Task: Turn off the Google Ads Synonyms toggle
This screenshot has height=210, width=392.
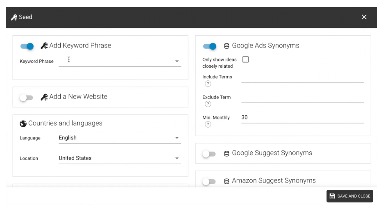Action: click(x=210, y=46)
